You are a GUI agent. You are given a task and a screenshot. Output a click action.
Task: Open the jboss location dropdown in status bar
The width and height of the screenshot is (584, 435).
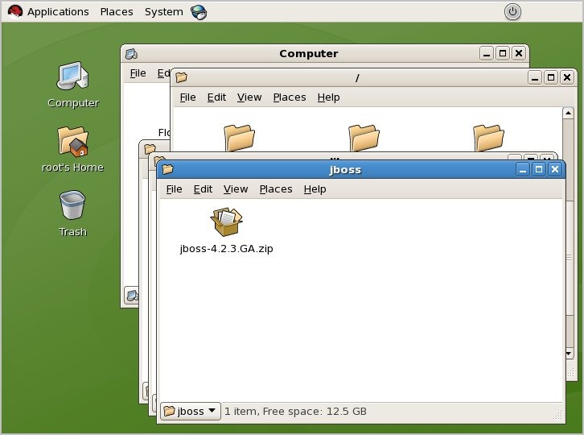click(x=191, y=411)
